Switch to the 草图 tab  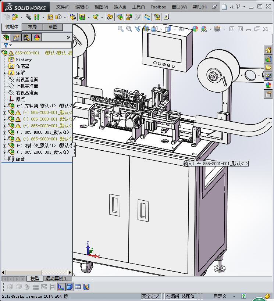[53, 27]
